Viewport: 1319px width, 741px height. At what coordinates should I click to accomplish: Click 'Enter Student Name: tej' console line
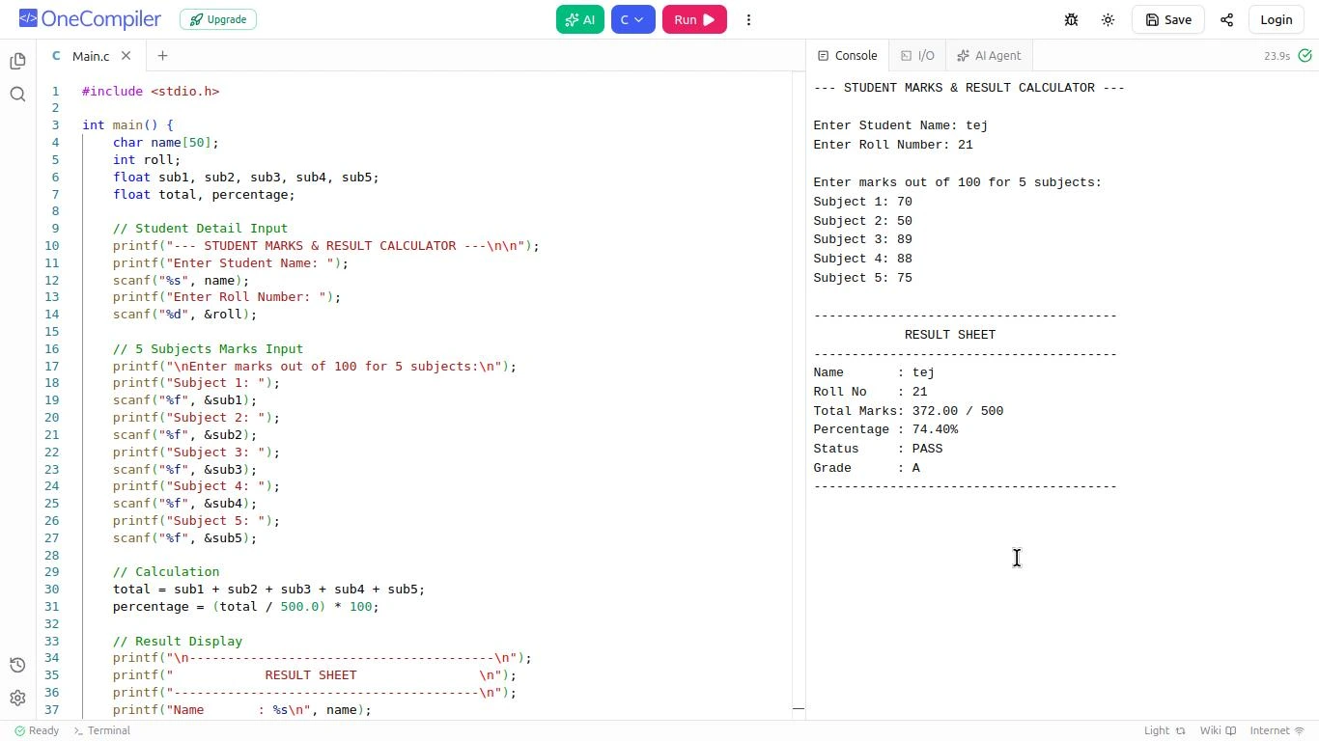(x=900, y=125)
